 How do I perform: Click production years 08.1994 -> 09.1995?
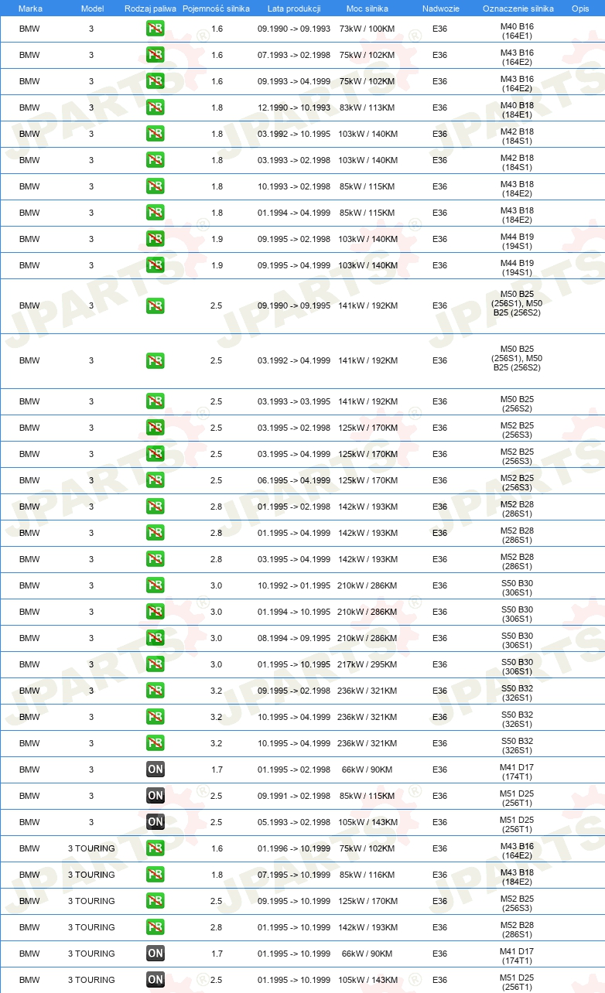tap(294, 639)
